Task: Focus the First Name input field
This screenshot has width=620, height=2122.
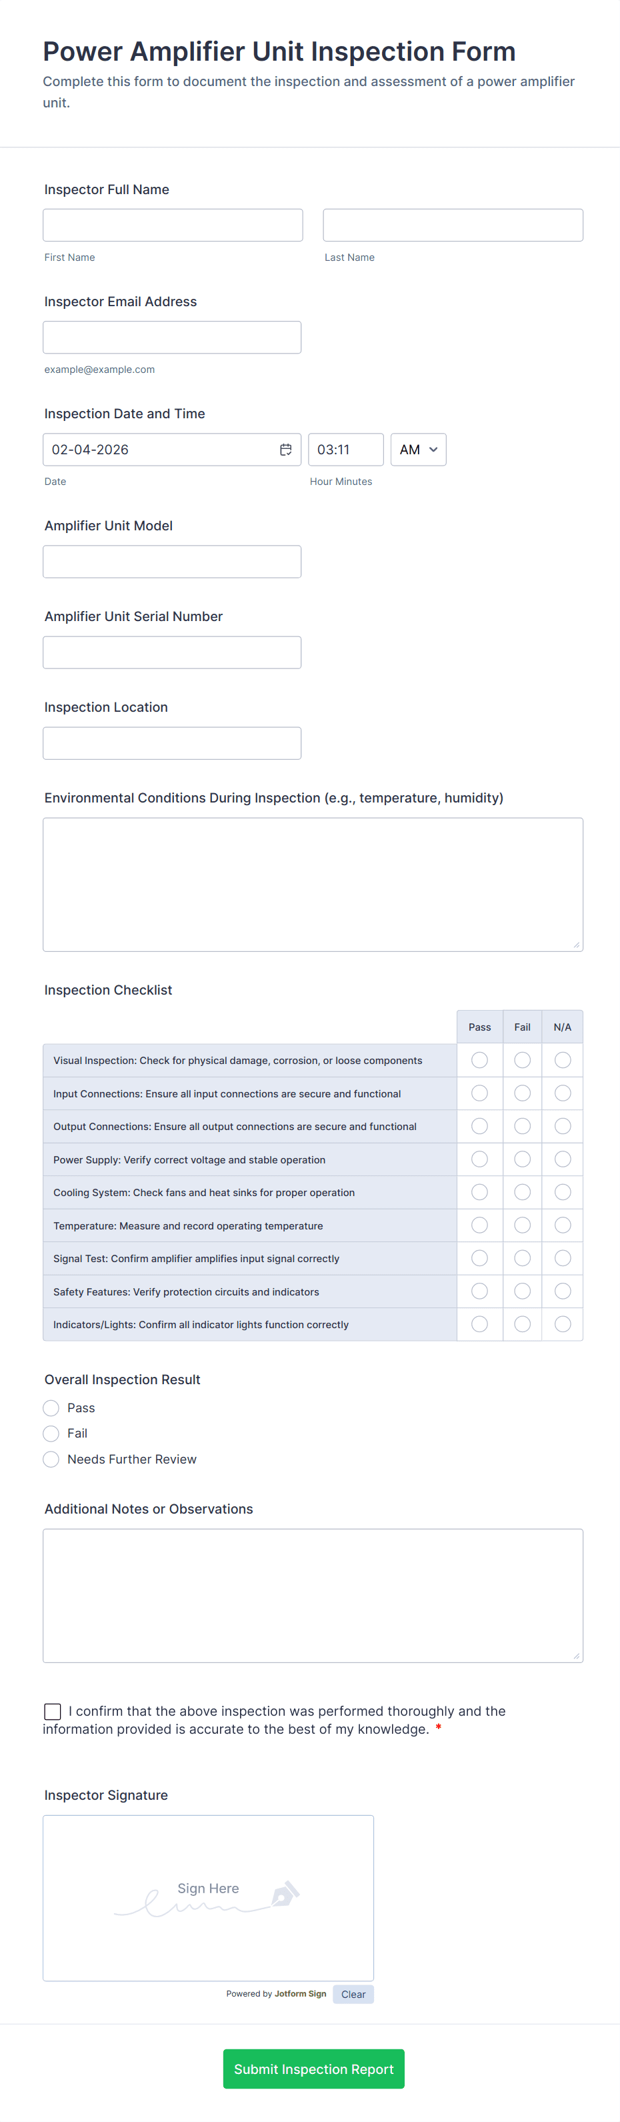Action: coord(173,225)
